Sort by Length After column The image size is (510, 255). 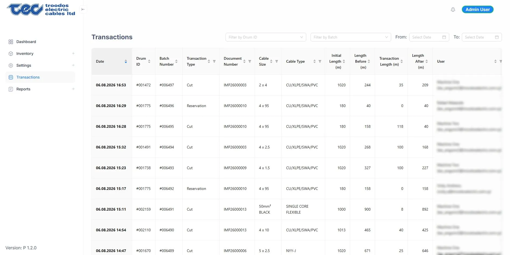click(x=427, y=61)
